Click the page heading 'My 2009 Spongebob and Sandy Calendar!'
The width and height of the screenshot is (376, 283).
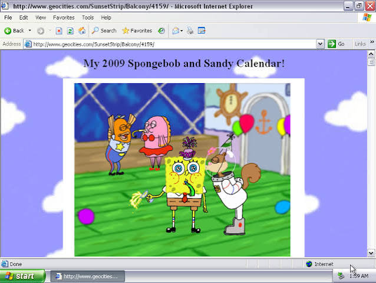click(x=184, y=63)
